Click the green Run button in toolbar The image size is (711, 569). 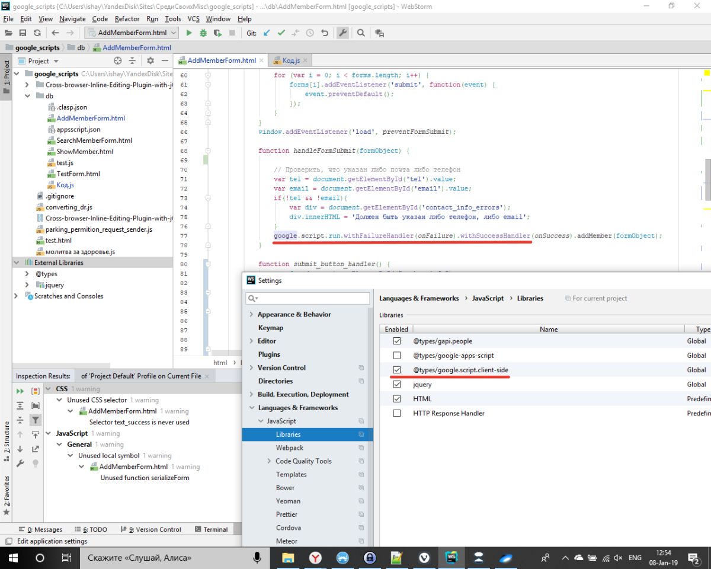pyautogui.click(x=189, y=33)
